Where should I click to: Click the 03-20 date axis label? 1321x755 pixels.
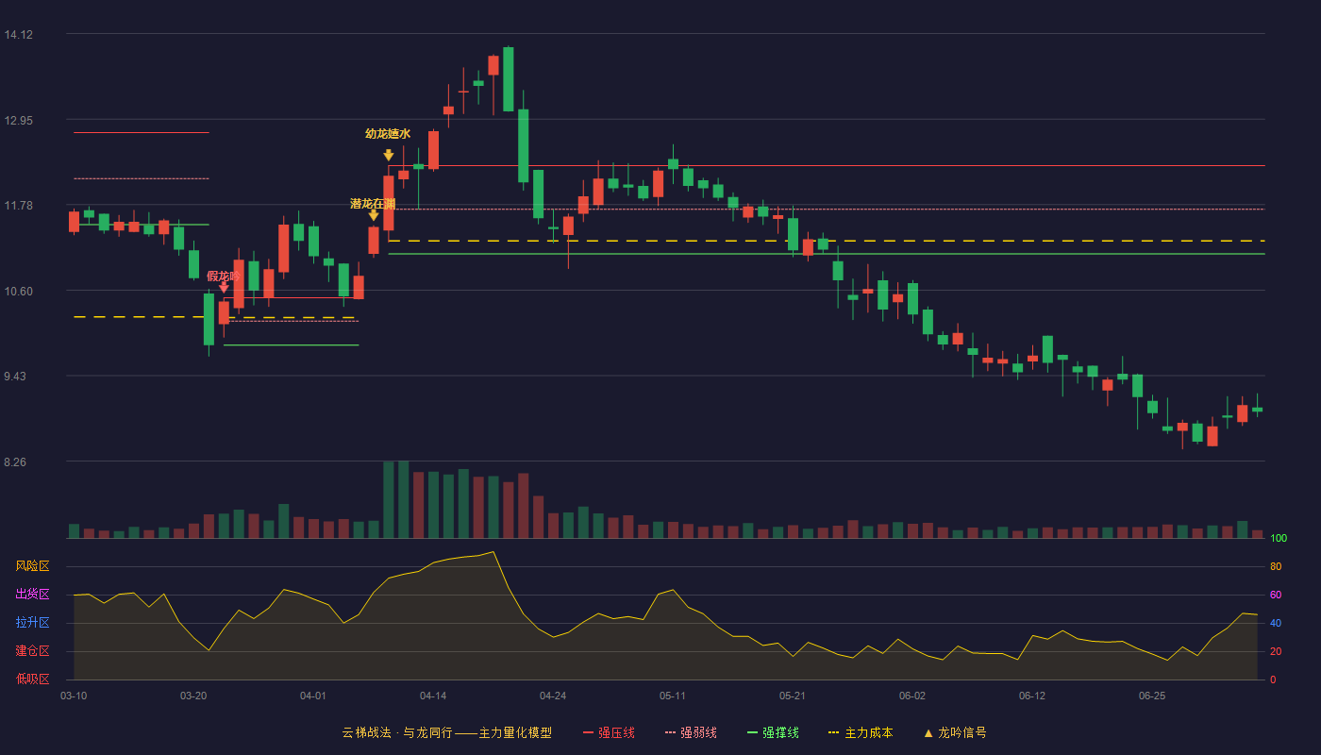click(x=193, y=696)
